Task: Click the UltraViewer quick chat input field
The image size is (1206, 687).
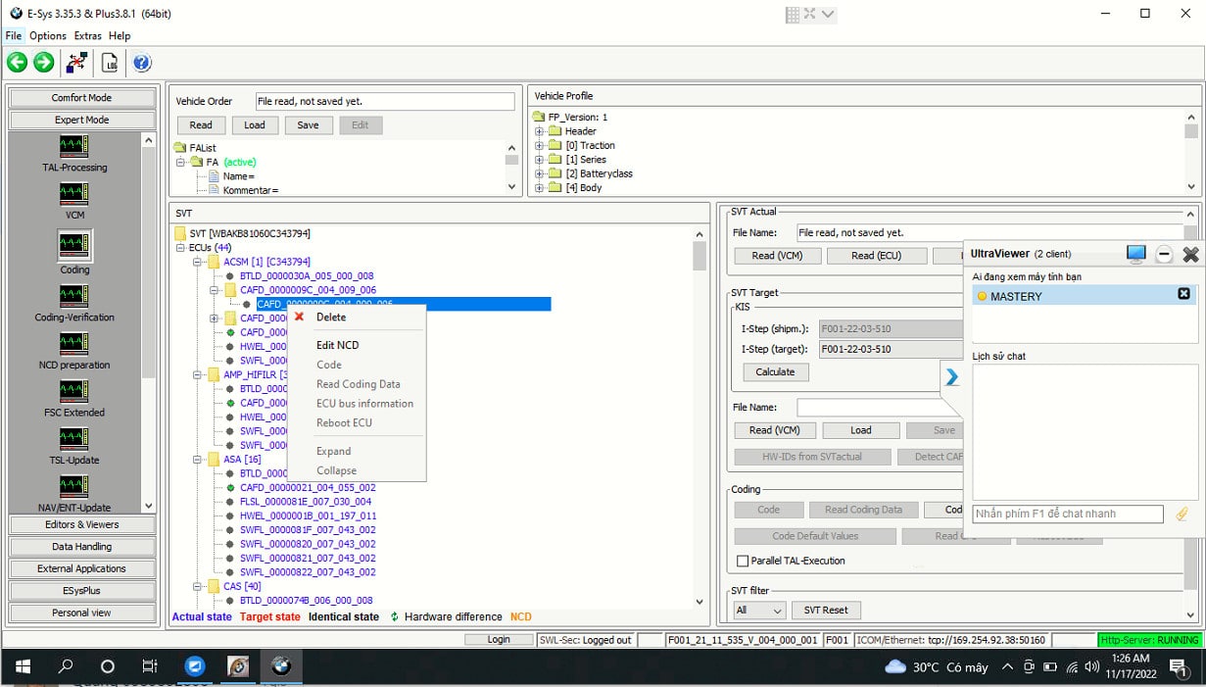Action: pyautogui.click(x=1068, y=514)
